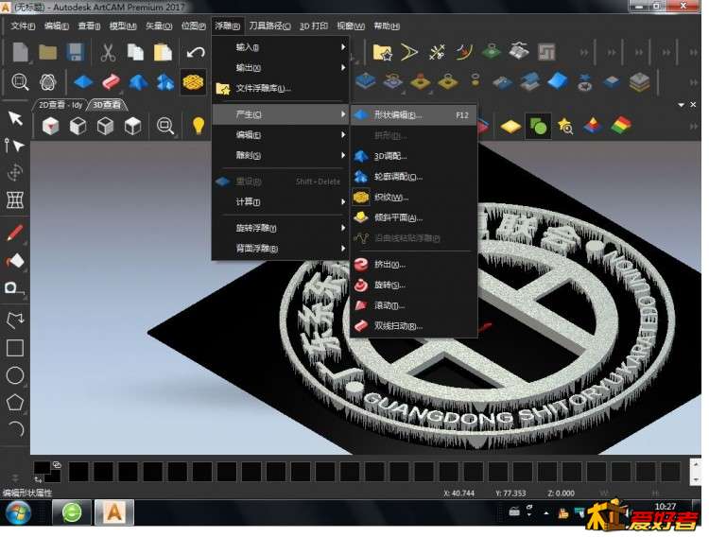Open the 文件(F) menu

point(23,26)
